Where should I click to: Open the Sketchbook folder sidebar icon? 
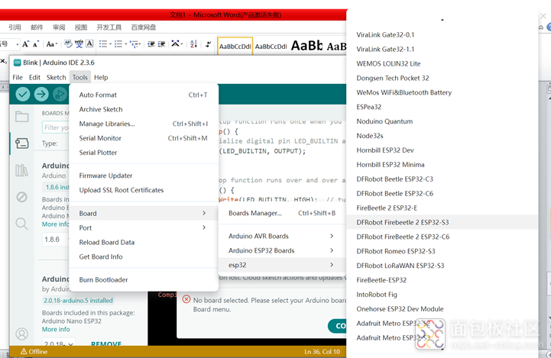(21, 117)
